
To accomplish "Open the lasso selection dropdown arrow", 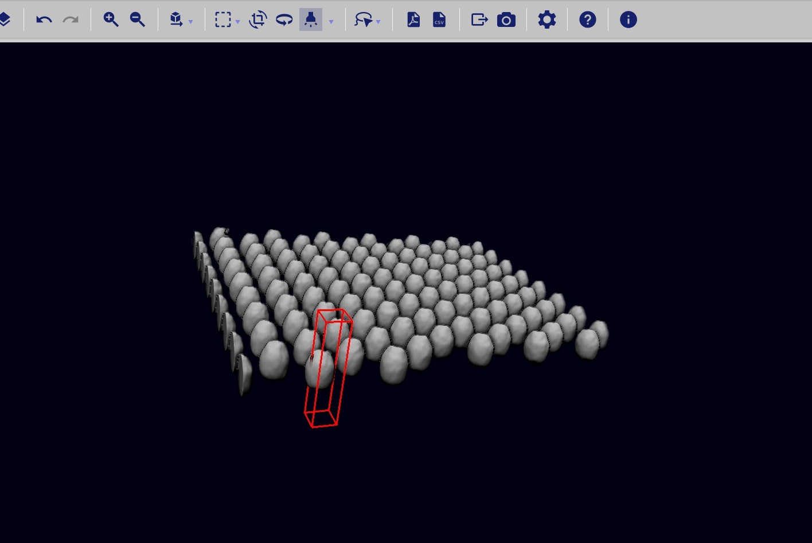I will [x=378, y=22].
